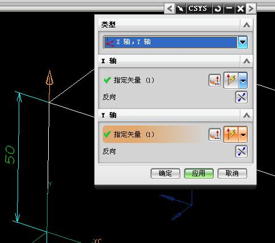
Task: Click the Y 轴 section header label
Action: (x=109, y=115)
